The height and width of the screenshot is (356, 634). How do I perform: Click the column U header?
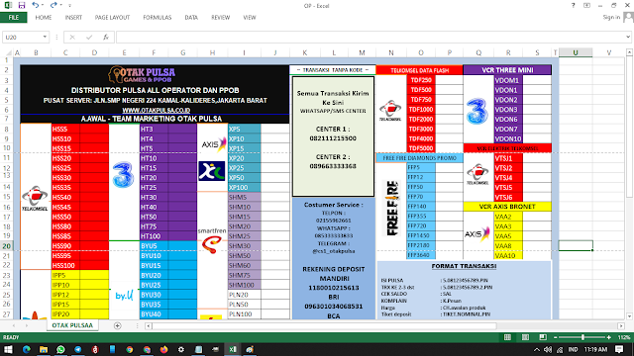[576, 52]
